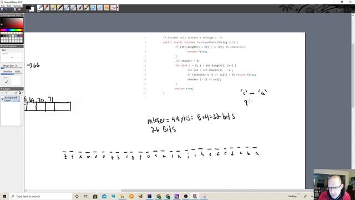355x200 pixels.
Task: Click the Desktop toolbar label in taskbar
Action: tap(292, 196)
